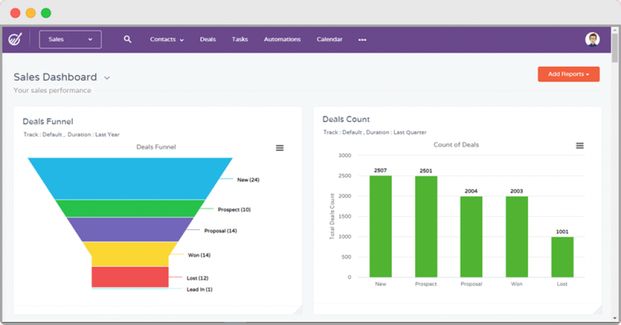The image size is (621, 325).
Task: Click the more options ellipsis in navbar
Action: point(362,40)
